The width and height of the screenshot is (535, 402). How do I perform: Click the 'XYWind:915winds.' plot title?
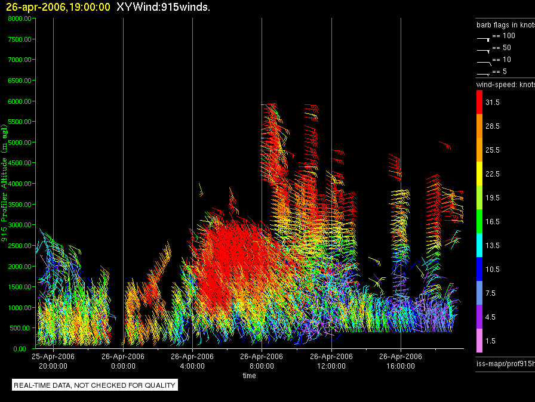(163, 7)
